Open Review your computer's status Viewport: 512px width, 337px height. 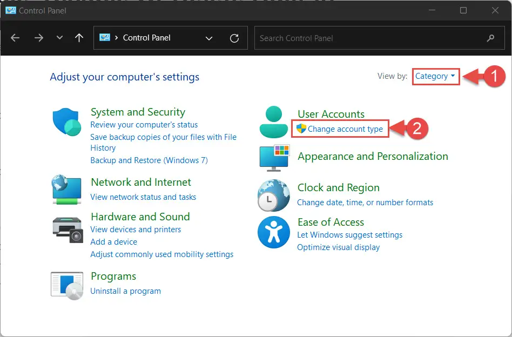144,125
